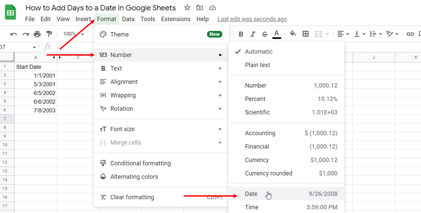Choose Alternating colors in the menu
The height and width of the screenshot is (213, 421).
[161, 177]
